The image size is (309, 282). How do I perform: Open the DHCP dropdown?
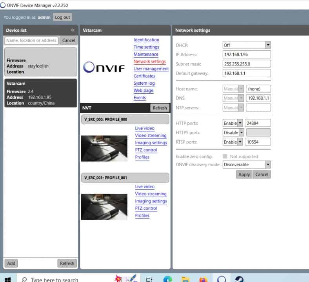[x=268, y=45]
